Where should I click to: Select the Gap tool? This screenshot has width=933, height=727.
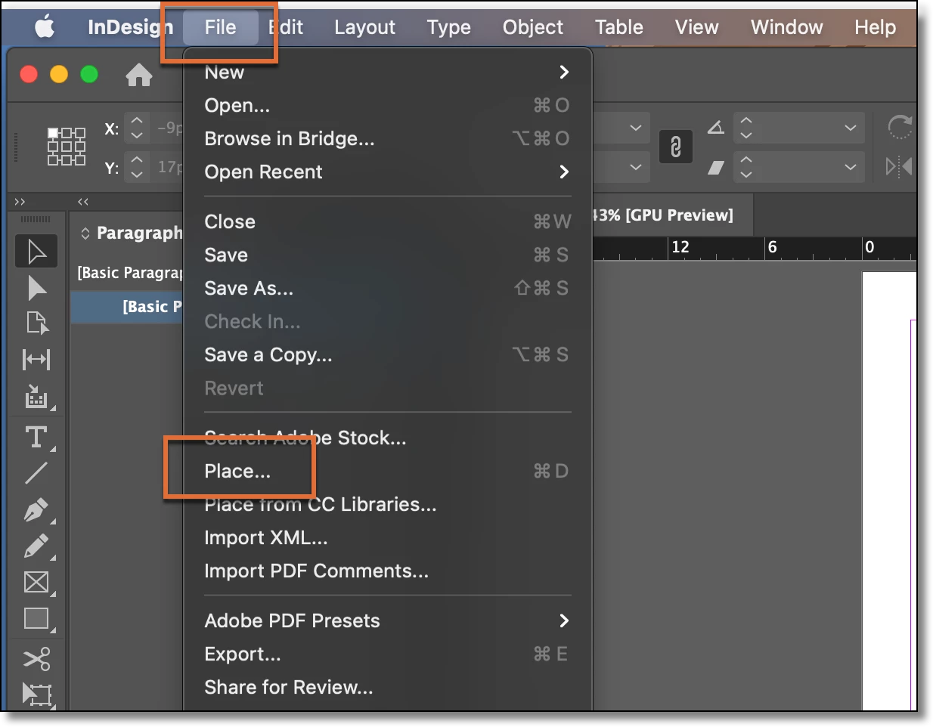[x=36, y=359]
